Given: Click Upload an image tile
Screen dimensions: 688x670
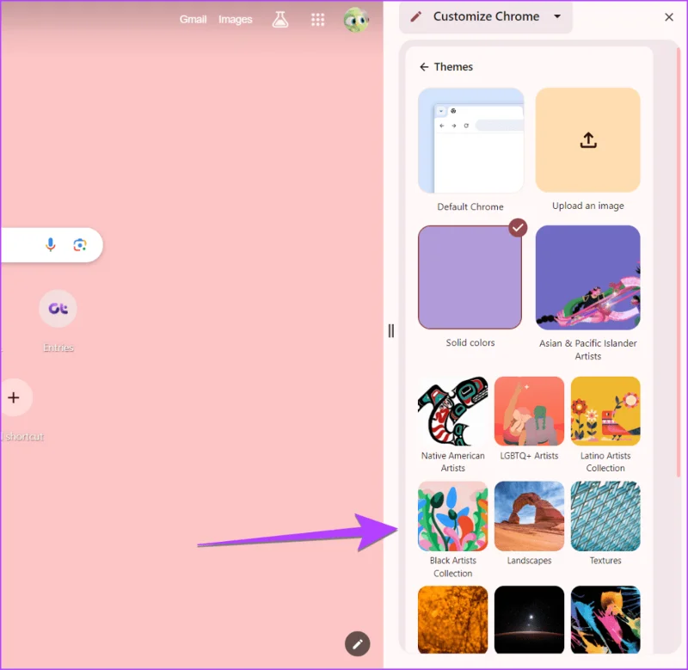Looking at the screenshot, I should point(587,140).
